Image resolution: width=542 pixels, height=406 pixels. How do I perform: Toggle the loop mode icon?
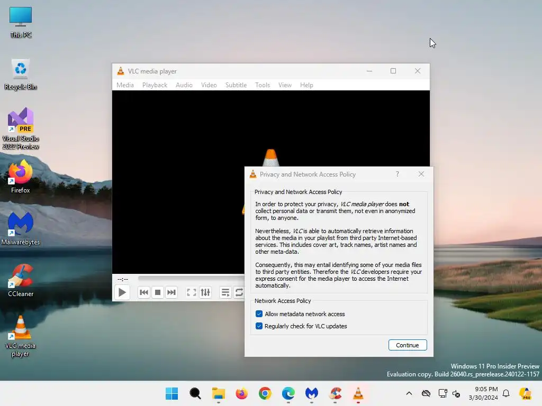[x=239, y=292]
